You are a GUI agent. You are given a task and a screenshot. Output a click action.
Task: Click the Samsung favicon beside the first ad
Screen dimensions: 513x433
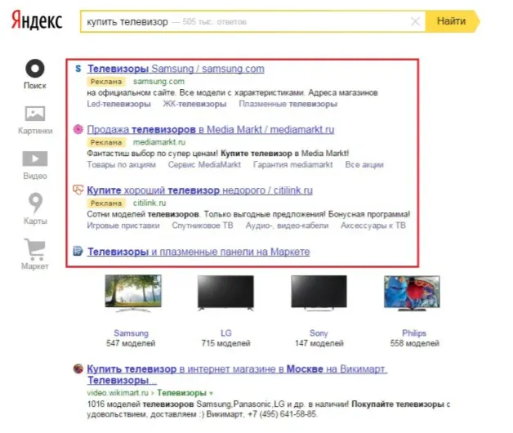click(x=78, y=69)
